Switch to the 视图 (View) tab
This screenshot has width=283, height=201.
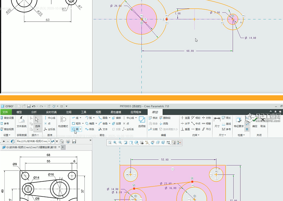coord(98,112)
